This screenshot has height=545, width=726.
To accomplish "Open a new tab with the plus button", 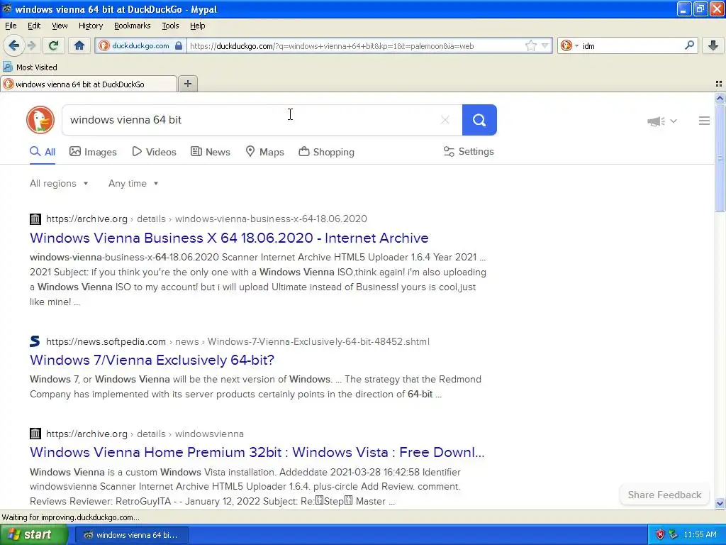I will (187, 84).
